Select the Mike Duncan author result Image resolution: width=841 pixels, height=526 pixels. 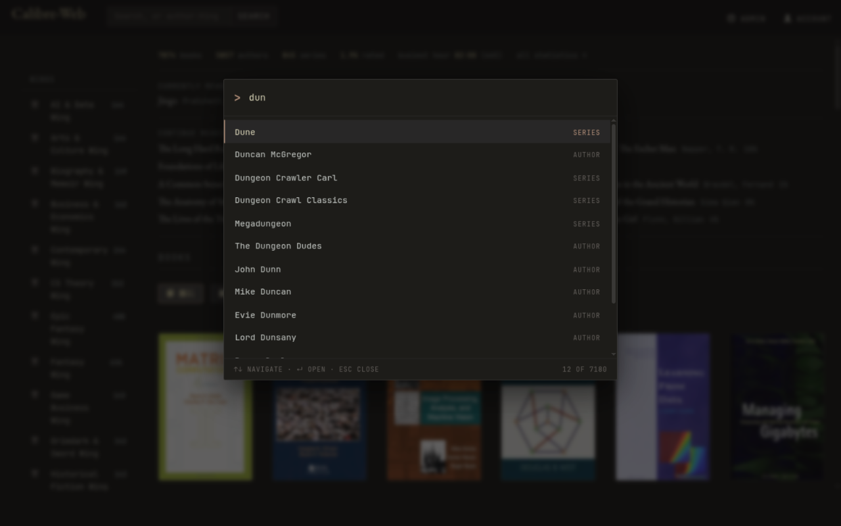[417, 292]
